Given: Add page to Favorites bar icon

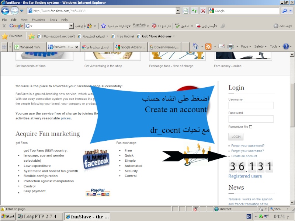Looking at the screenshot, I should 31,36.
